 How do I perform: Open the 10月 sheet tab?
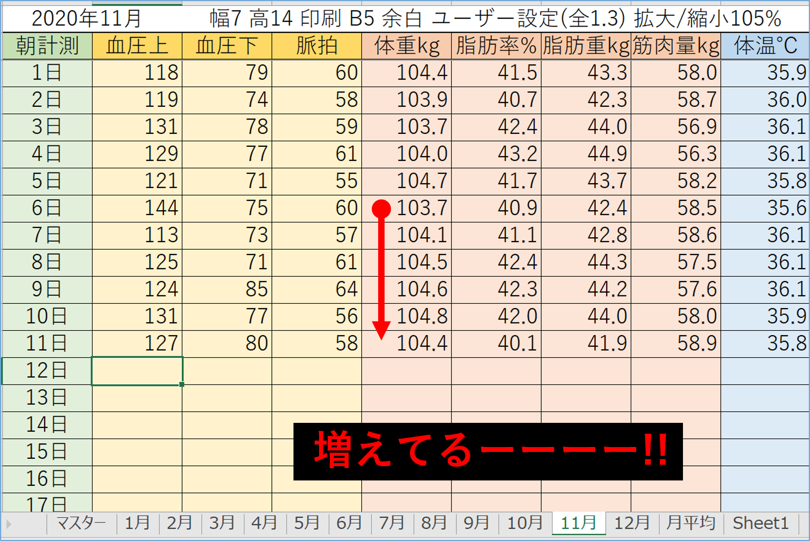point(525,523)
